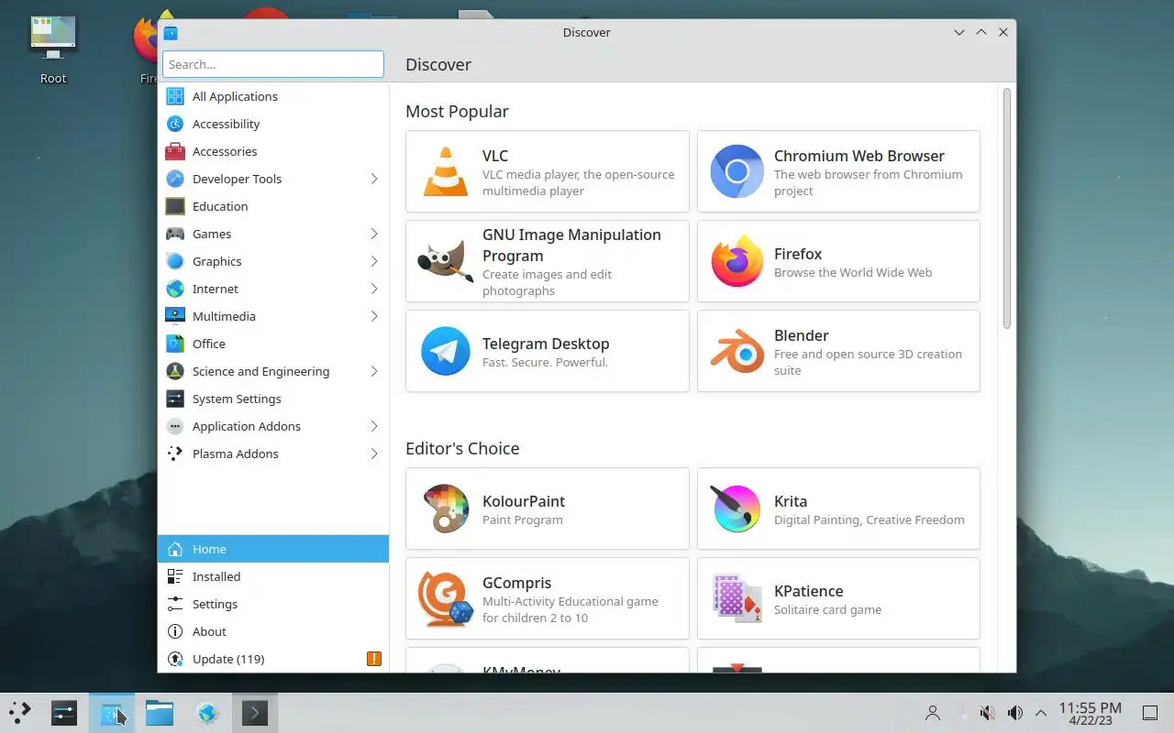Expand the Science and Engineering arrow

click(374, 371)
